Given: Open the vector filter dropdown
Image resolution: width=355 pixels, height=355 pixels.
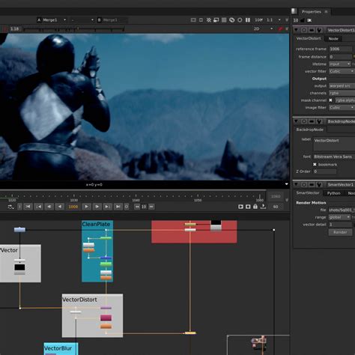Looking at the screenshot, I should 342,71.
